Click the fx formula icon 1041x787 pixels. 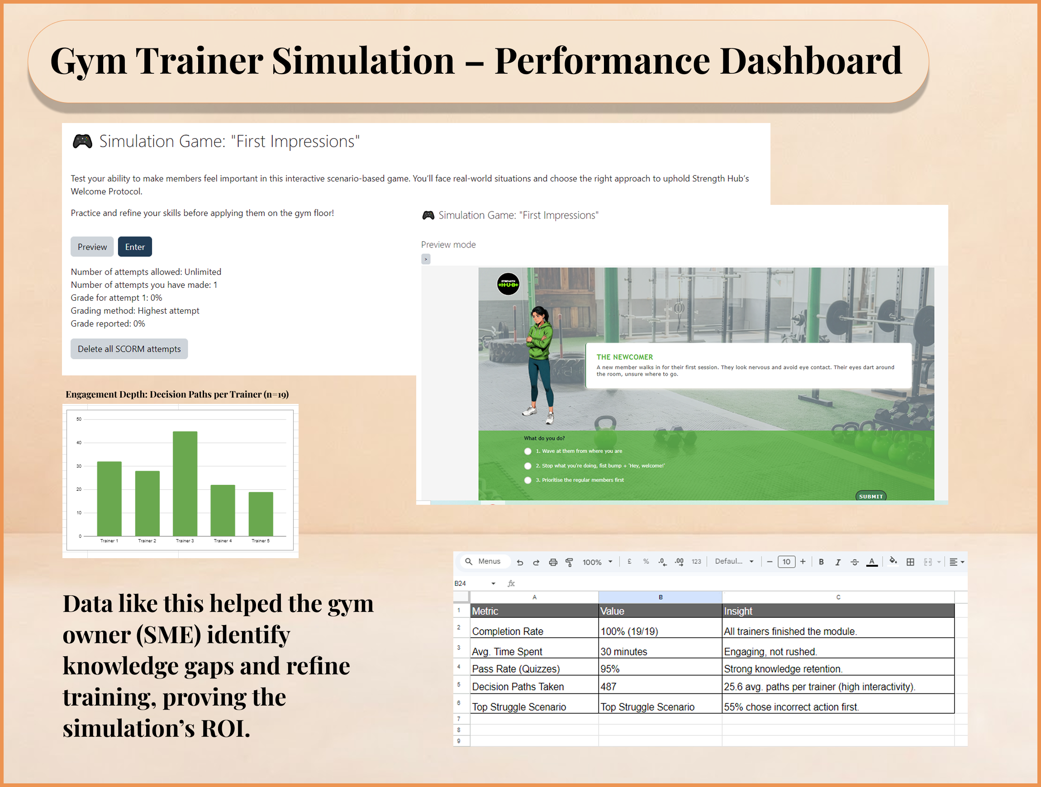coord(511,583)
